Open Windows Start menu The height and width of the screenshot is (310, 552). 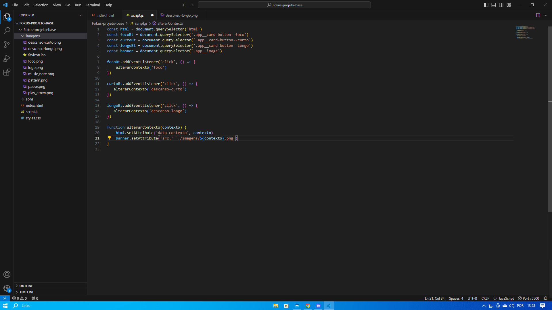pos(5,306)
